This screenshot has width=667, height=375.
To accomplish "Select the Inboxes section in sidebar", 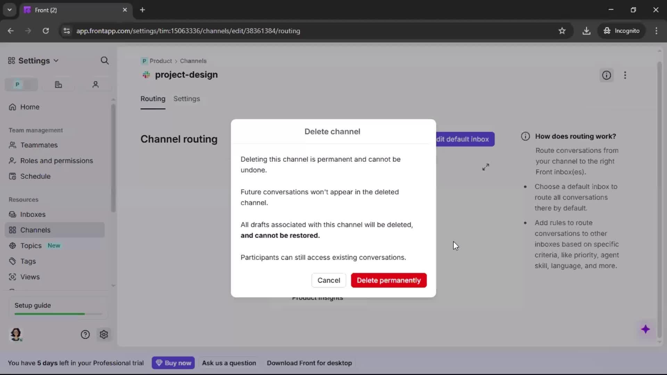I will [33, 214].
